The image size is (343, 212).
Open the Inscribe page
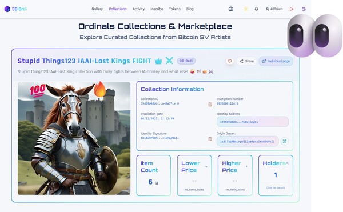point(157,9)
